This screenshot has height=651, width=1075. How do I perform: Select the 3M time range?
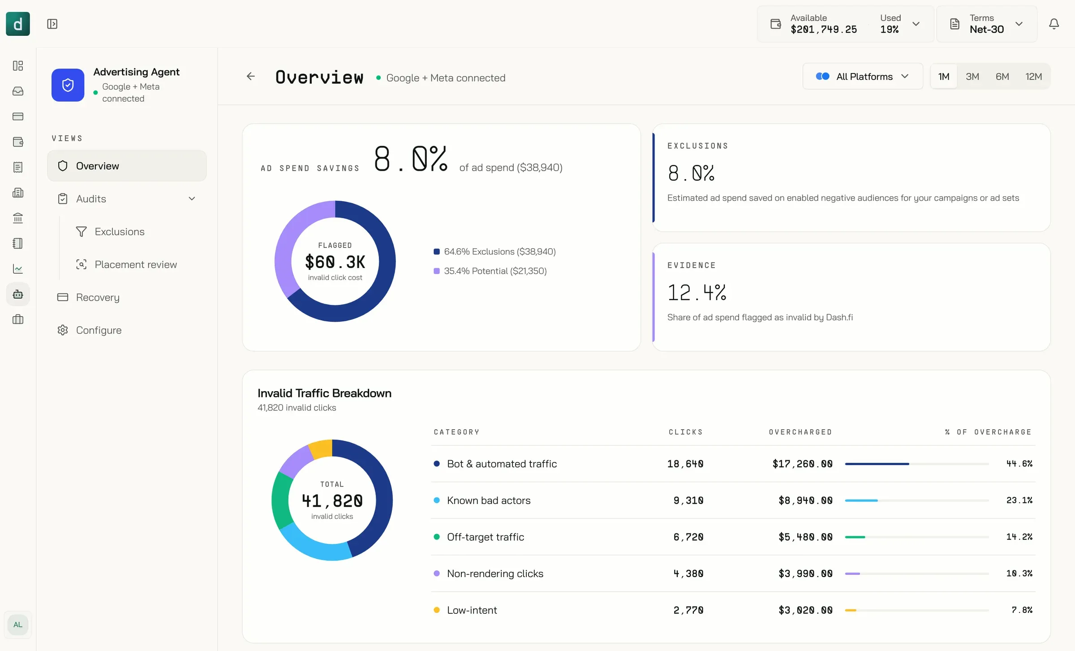[x=972, y=77]
